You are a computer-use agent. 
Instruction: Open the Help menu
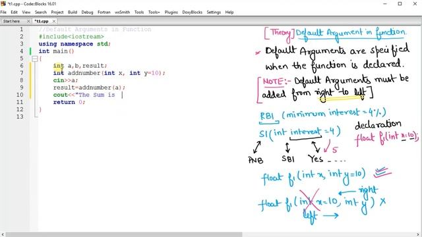(229, 12)
